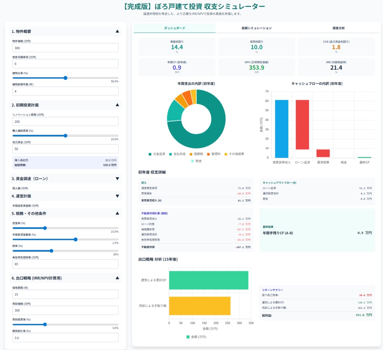The image size is (383, 350).
Task: Click the 空室損失 -10.8 万円 row
Action: pyautogui.click(x=196, y=193)
